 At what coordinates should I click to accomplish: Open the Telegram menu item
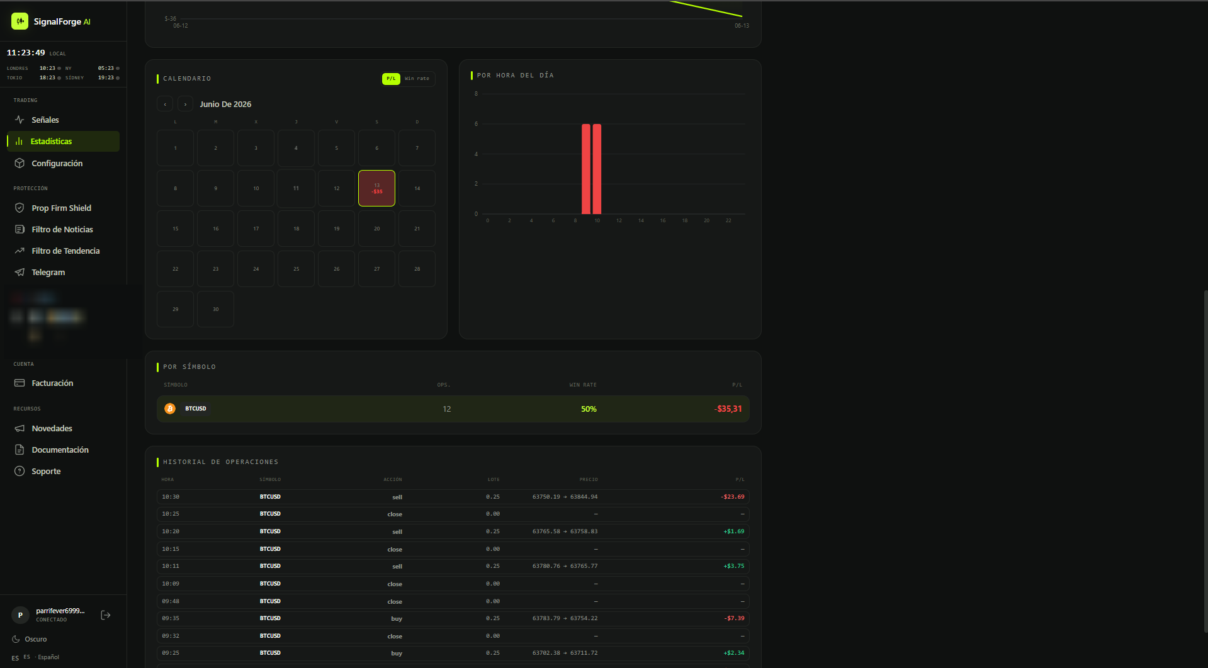(63, 272)
